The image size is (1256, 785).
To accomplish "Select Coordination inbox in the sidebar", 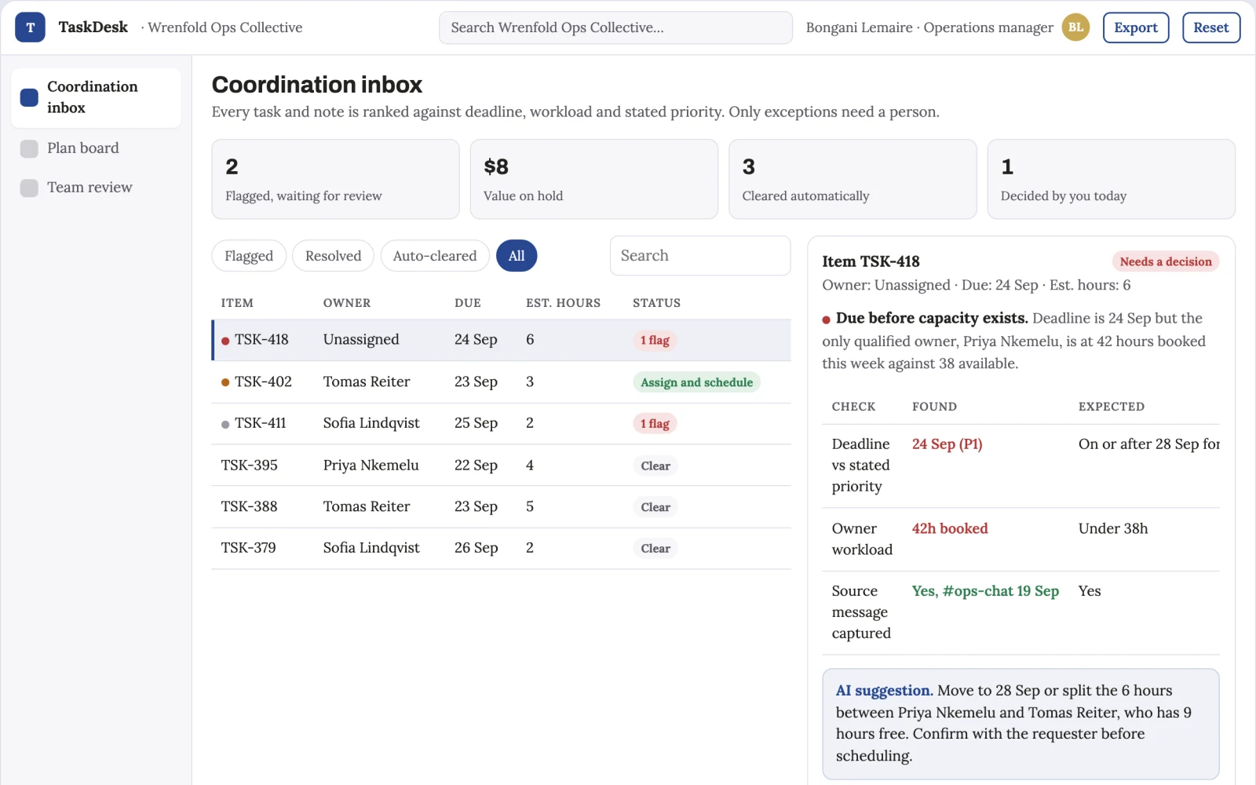I will [96, 97].
